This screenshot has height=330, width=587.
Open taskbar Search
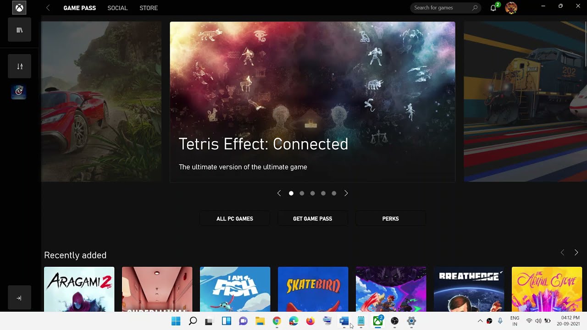pyautogui.click(x=193, y=321)
